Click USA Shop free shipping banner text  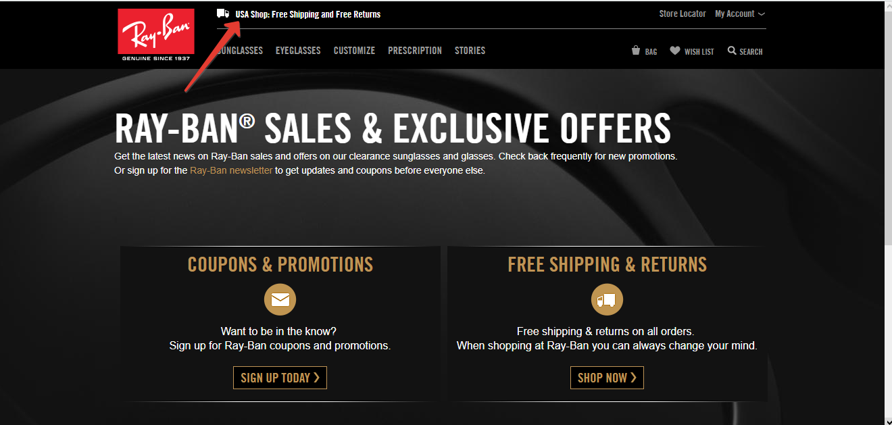tap(307, 14)
